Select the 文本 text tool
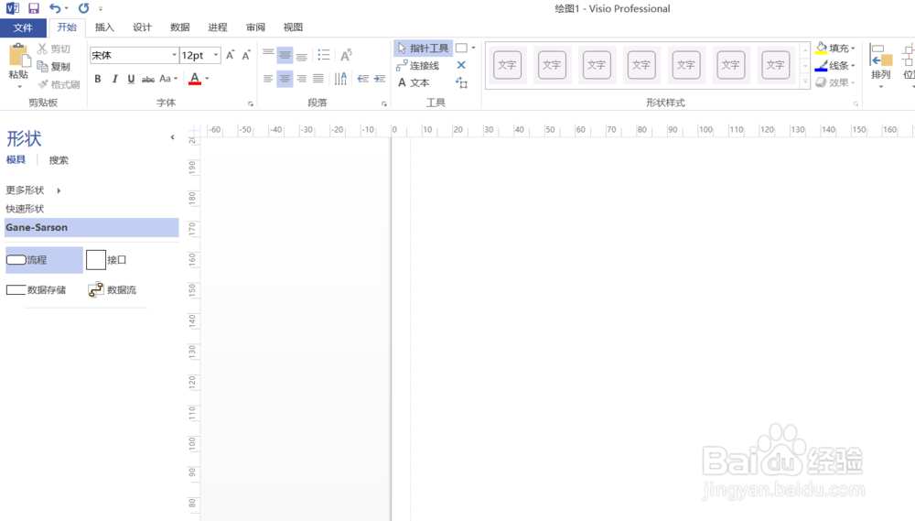Screen dimensions: 915x521 coord(414,83)
